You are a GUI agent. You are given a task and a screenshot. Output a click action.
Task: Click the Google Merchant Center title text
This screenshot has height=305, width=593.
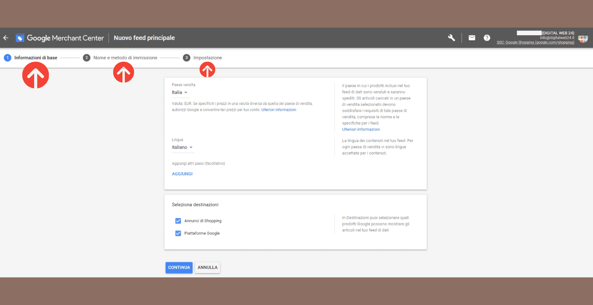click(x=65, y=38)
